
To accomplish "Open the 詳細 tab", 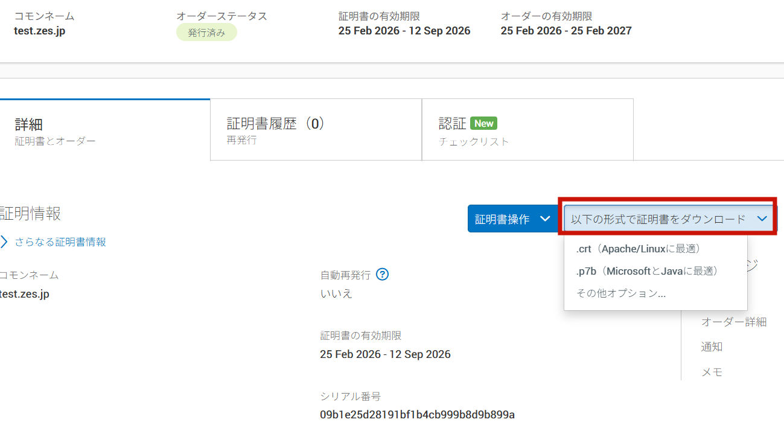I will click(x=104, y=130).
